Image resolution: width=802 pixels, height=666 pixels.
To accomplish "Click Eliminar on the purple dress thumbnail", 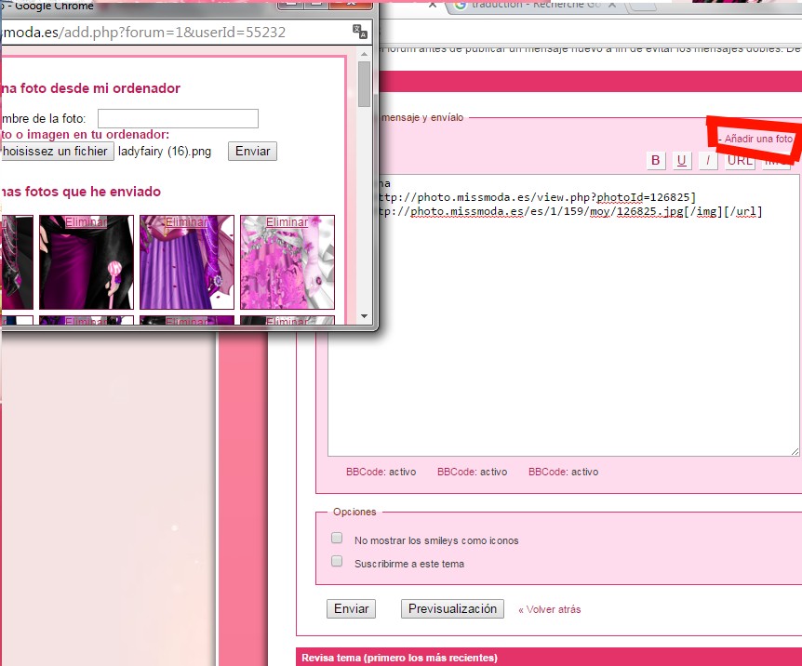I will point(186,222).
